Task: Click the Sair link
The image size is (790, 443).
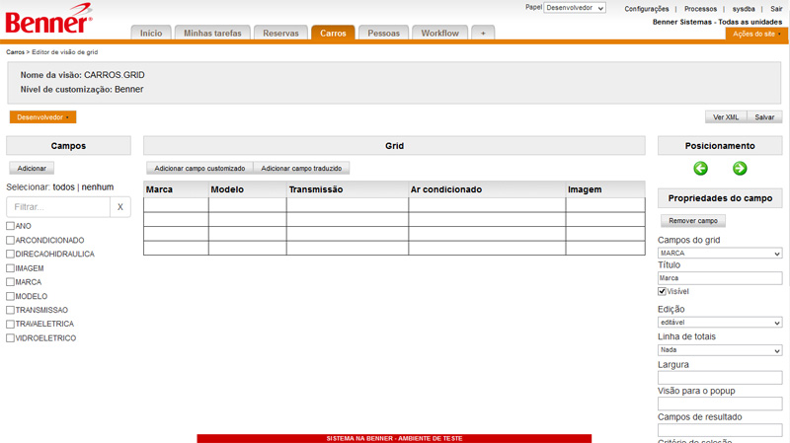Action: pos(776,9)
